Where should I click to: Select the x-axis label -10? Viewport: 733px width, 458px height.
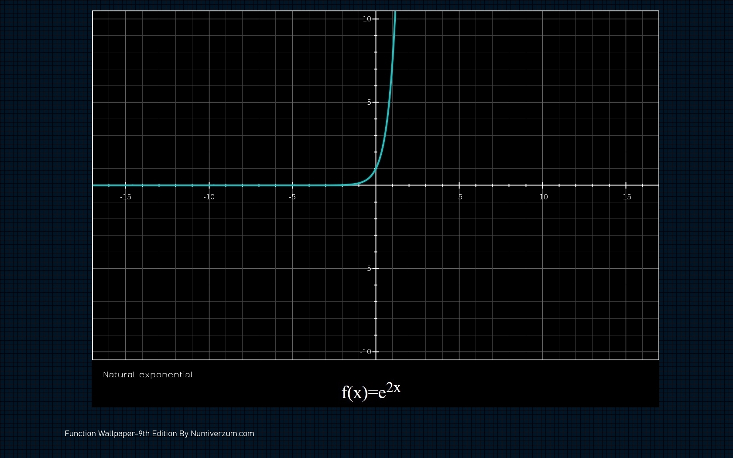click(209, 197)
